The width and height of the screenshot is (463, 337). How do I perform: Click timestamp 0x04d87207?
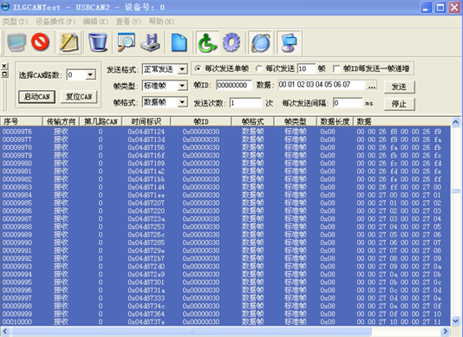pyautogui.click(x=147, y=203)
